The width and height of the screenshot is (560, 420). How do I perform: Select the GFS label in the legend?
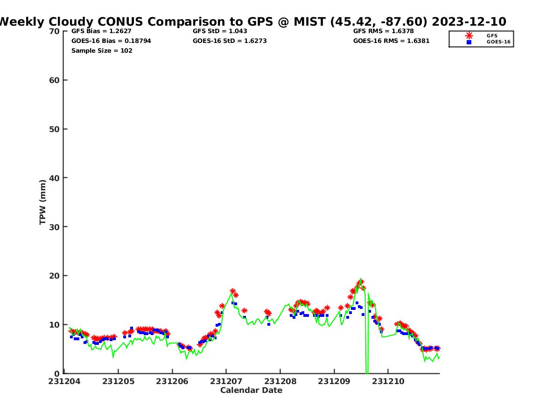492,35
